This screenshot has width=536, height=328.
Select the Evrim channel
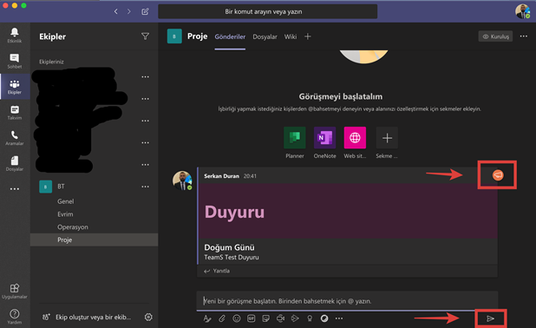click(x=65, y=214)
